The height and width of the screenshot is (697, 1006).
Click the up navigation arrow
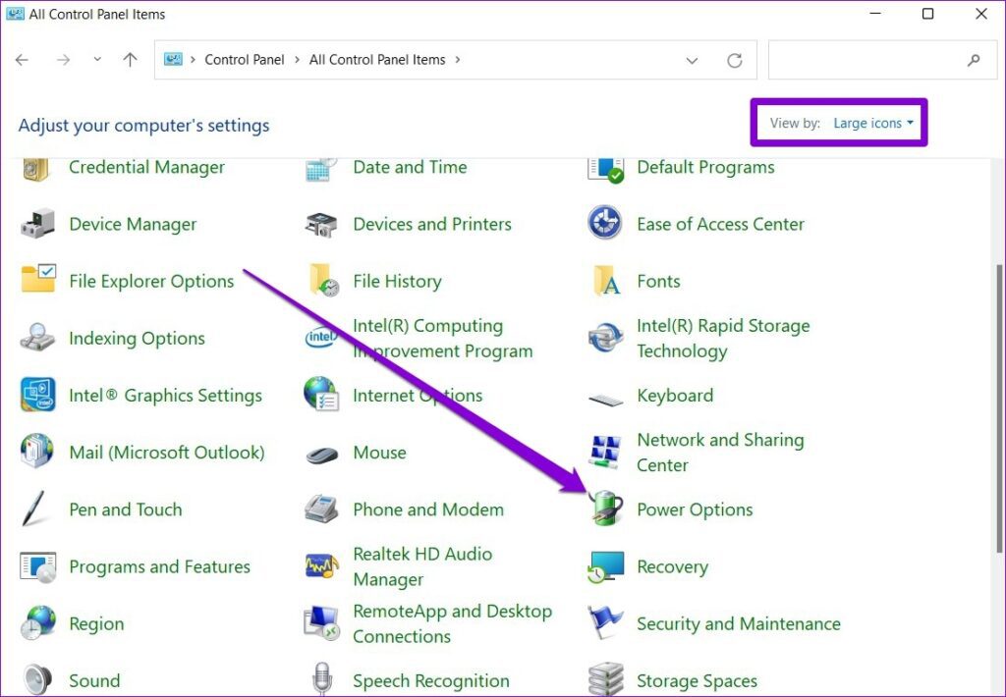[130, 59]
